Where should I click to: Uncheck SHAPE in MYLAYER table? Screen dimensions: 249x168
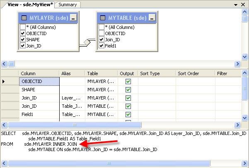tap(23, 39)
